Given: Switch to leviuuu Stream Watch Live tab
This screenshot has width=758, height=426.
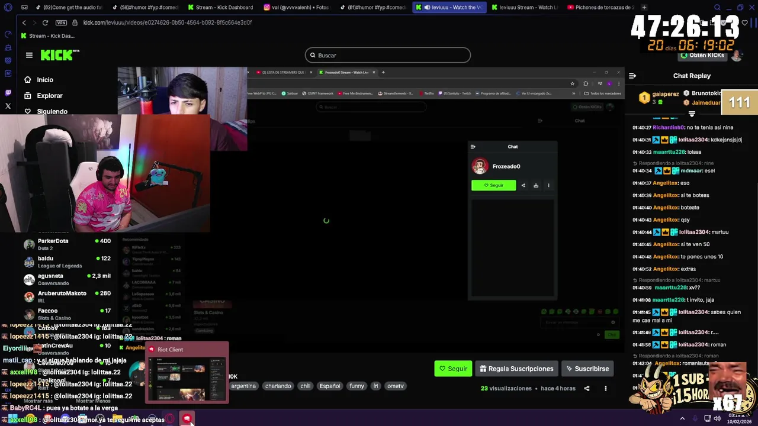Looking at the screenshot, I should [x=524, y=7].
